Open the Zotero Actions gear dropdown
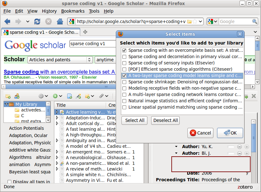Screen dimensions: 261x192 coord(43,96)
